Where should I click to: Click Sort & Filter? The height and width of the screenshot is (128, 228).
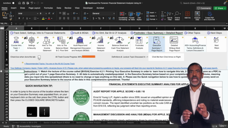(170, 16)
